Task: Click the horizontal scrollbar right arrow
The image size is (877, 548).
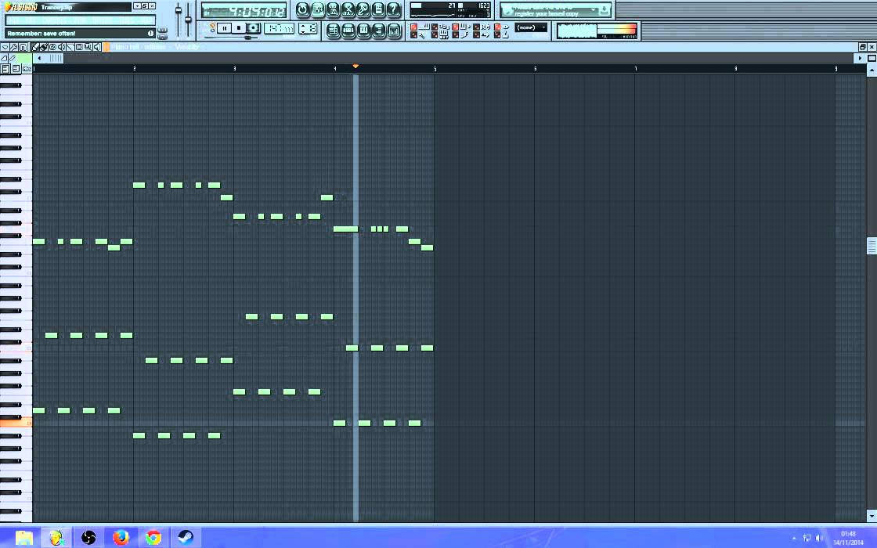Action: [x=861, y=58]
